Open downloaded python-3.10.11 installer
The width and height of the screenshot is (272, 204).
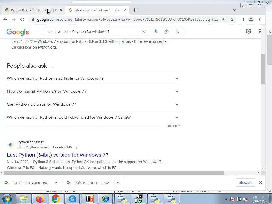(x=88, y=183)
